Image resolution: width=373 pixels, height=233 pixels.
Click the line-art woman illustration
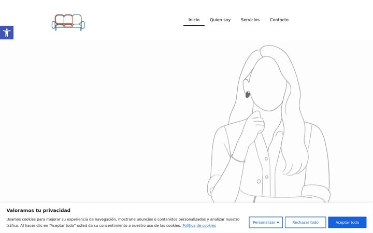268,124
